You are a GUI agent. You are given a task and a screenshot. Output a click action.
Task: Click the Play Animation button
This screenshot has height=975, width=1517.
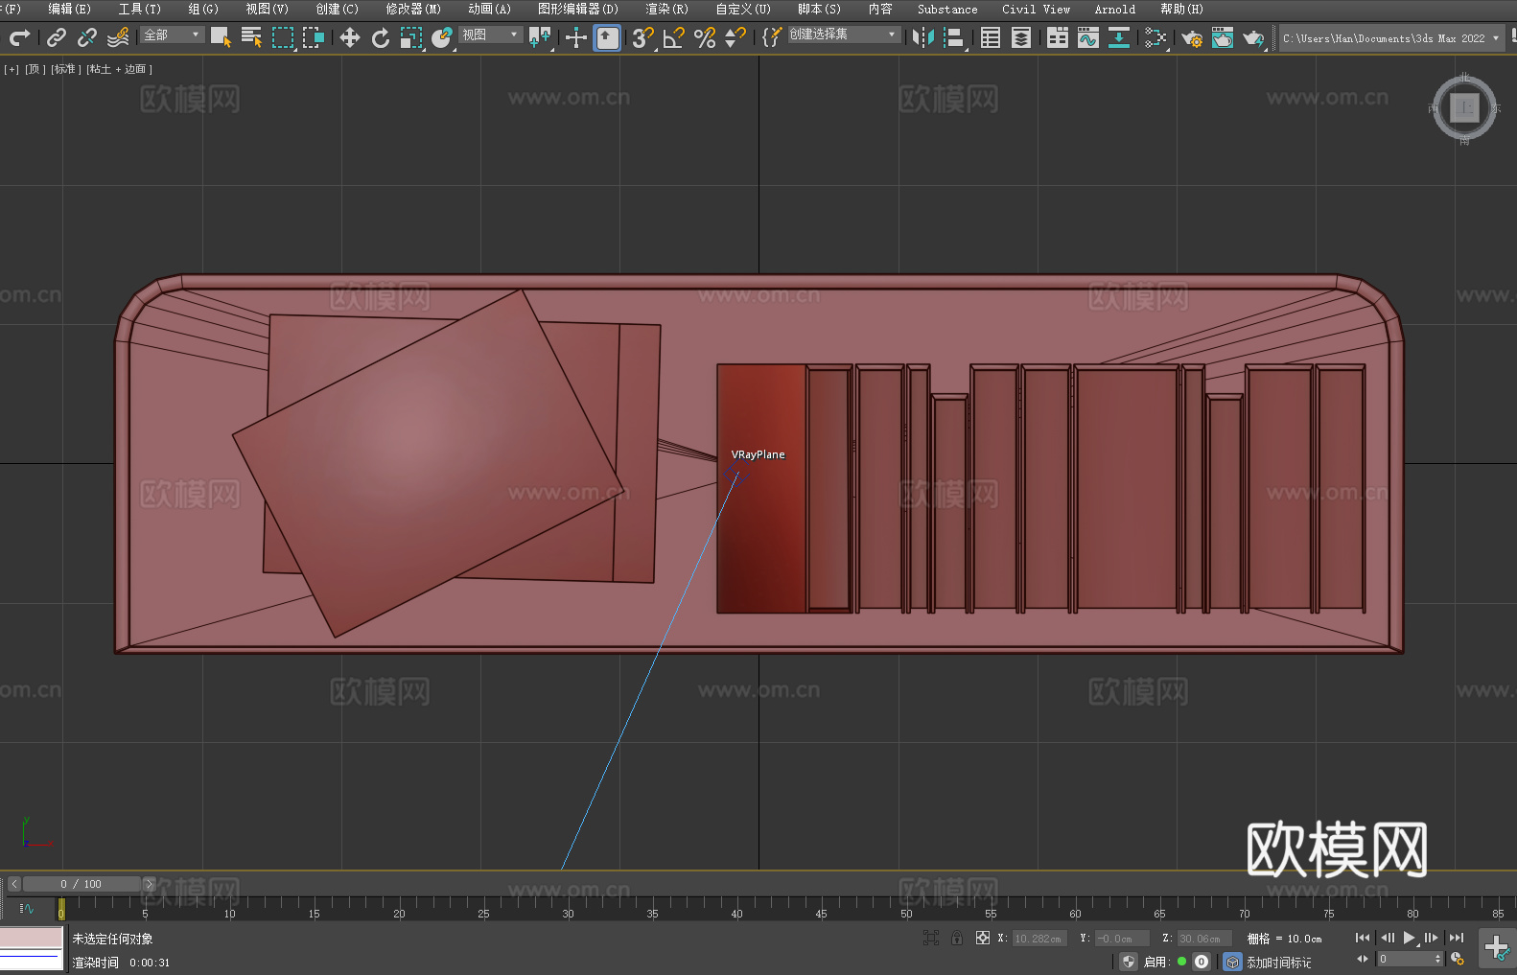point(1409,938)
